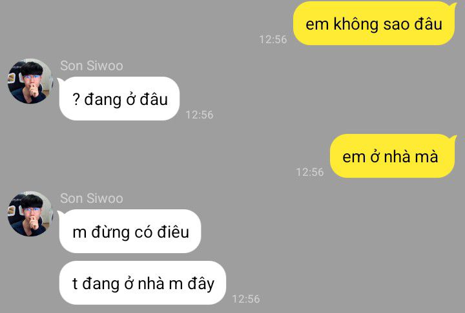Click the 12:56 timestamp beside "? đang ở đâu"
This screenshot has width=465, height=313.
pos(200,115)
